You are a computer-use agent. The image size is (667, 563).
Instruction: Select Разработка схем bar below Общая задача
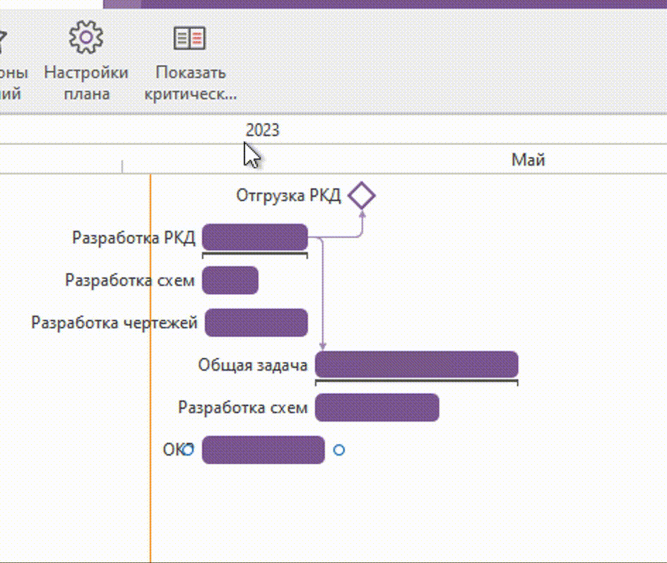[377, 407]
